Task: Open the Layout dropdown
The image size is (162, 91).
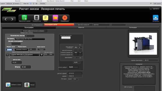Action: 13,4
